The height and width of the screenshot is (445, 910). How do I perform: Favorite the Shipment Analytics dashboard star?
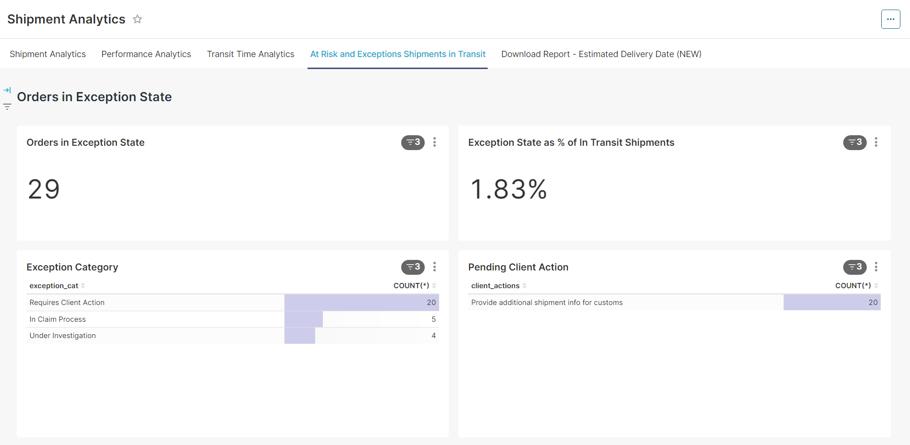pos(137,19)
